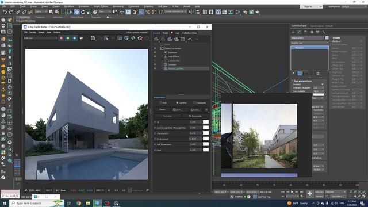
Task: Toggle the blue channel in V-Ray Frame Buffer
Action: (x=74, y=38)
